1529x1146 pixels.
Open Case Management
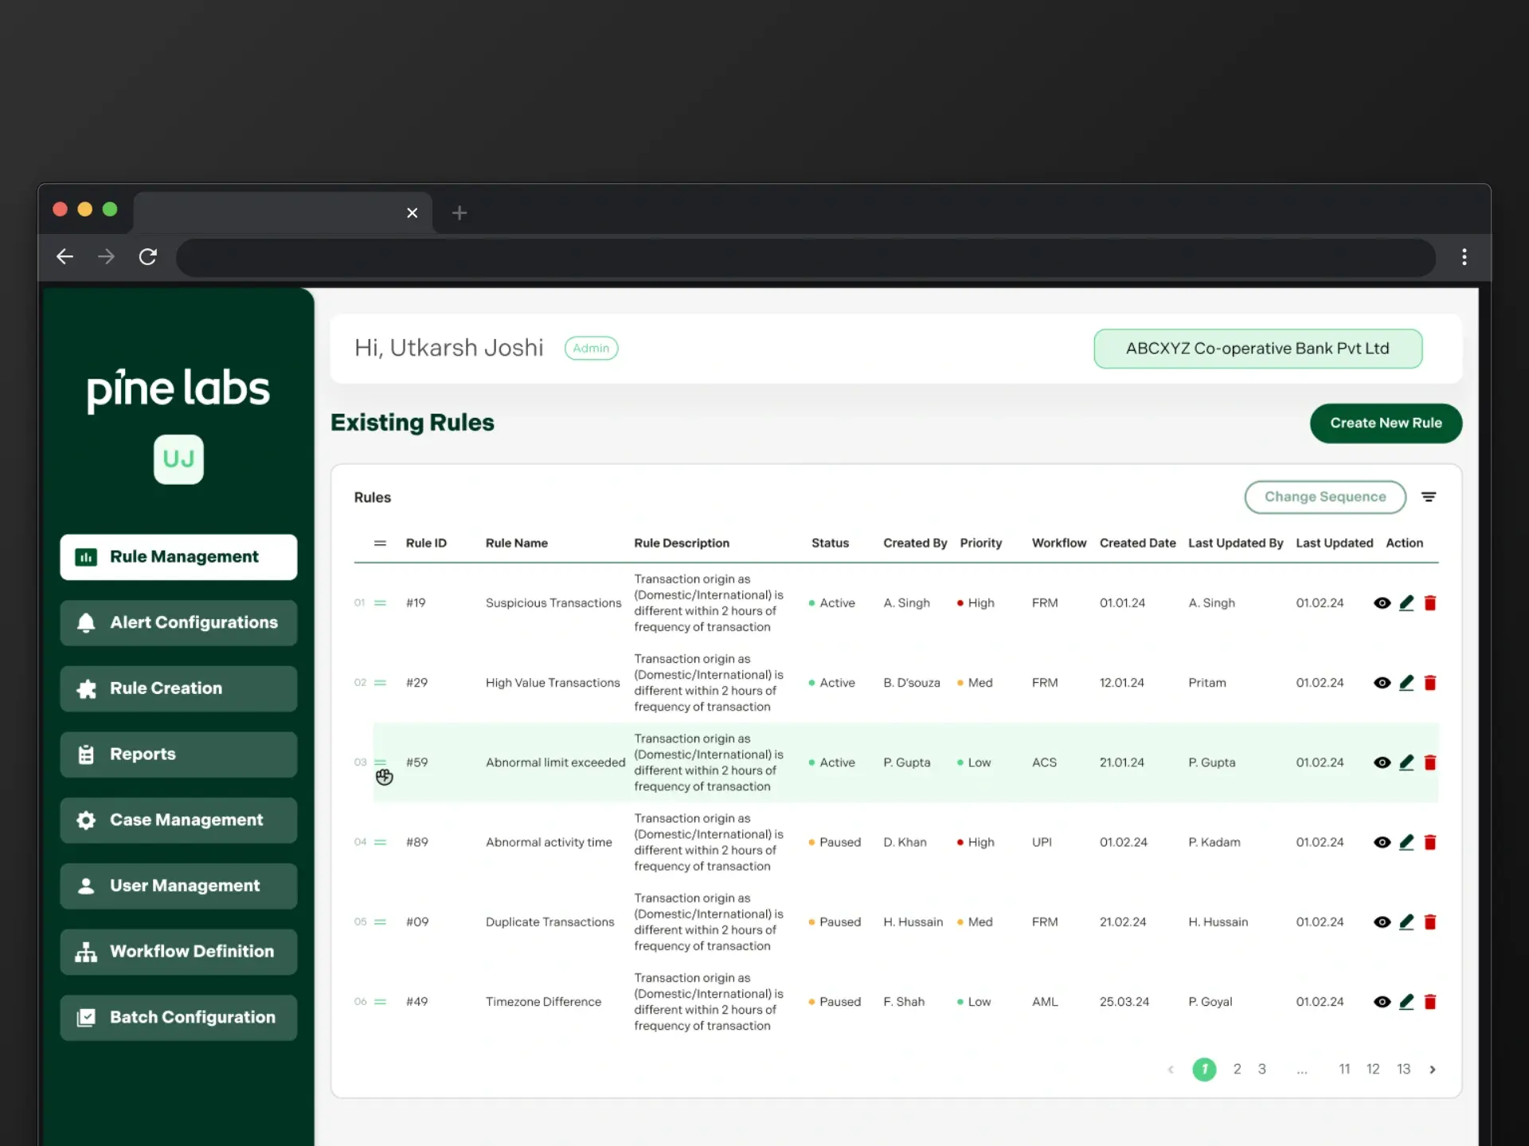coord(178,821)
